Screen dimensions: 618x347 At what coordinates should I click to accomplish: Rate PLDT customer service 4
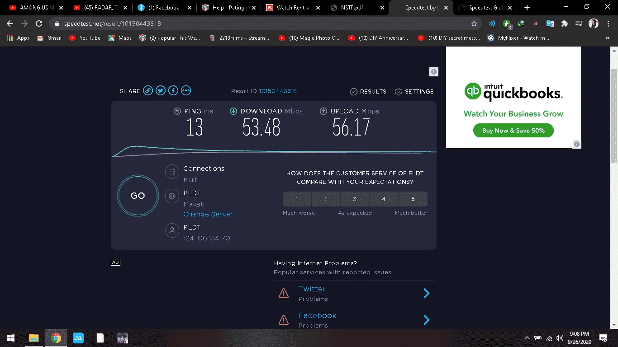(384, 199)
